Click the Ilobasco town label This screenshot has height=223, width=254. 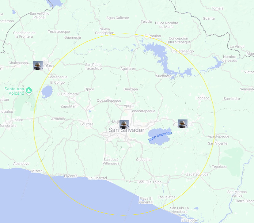(202, 98)
